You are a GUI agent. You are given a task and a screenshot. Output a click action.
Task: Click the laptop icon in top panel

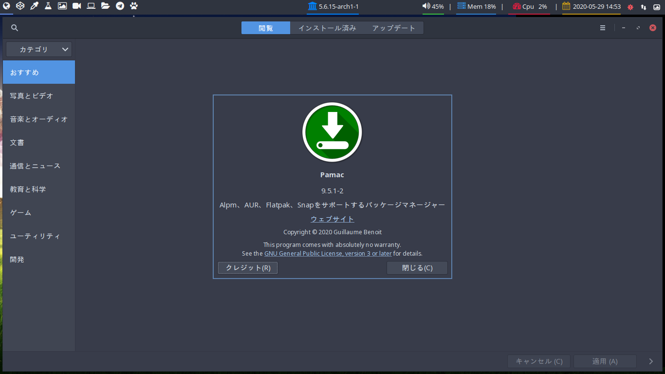point(91,6)
